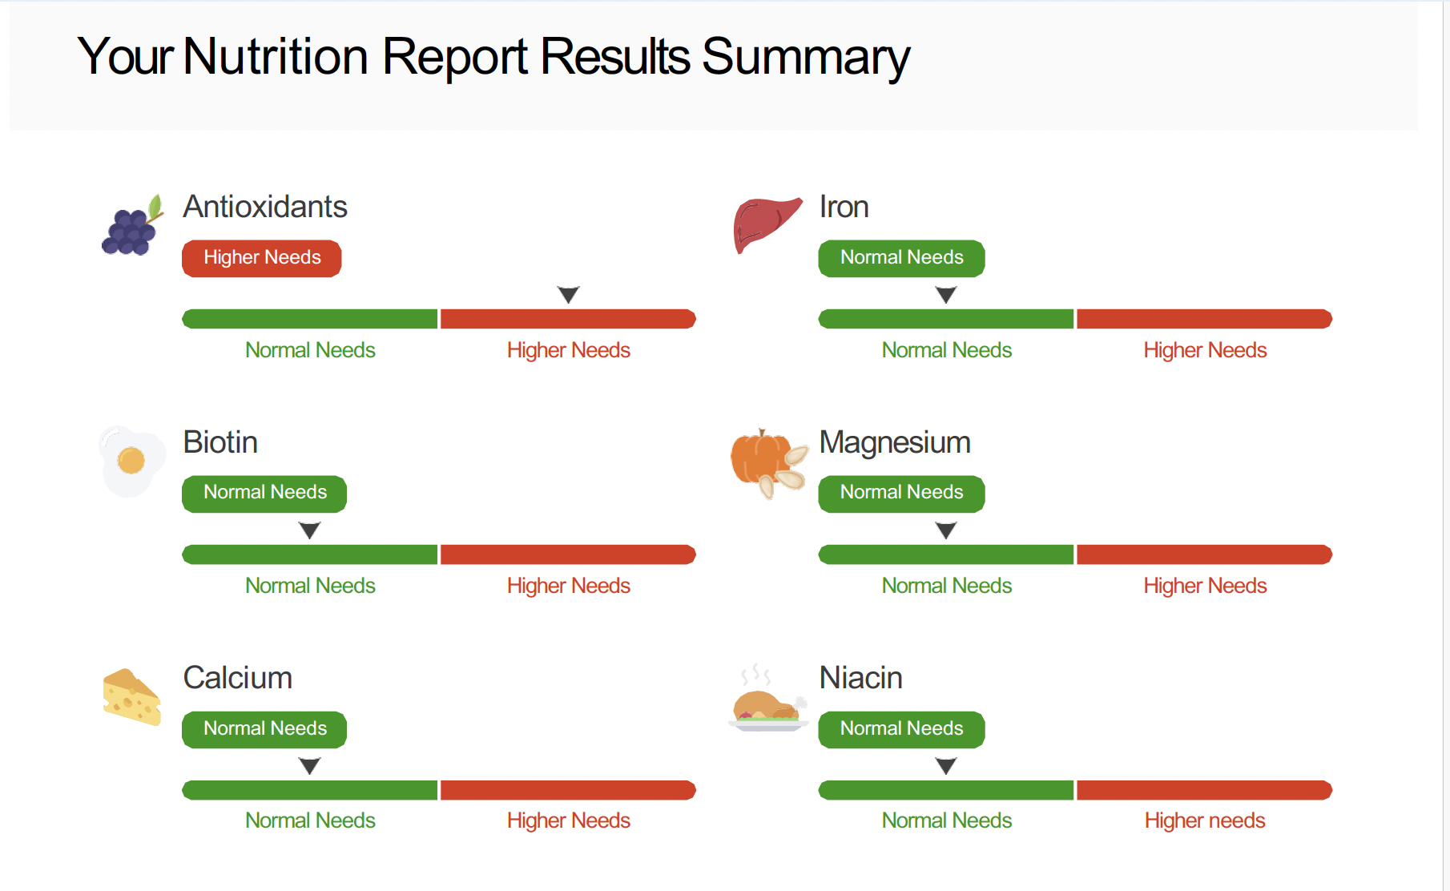Click the red Higher Needs badge under Antioxidants
Viewport: 1450px width, 891px height.
pos(262,258)
